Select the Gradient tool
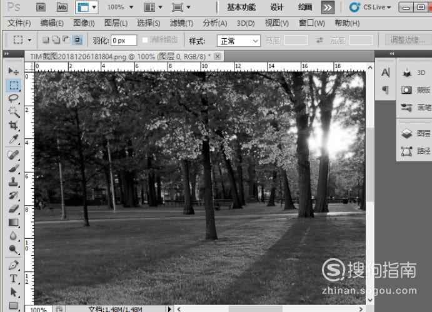The height and width of the screenshot is (312, 432). tap(13, 223)
